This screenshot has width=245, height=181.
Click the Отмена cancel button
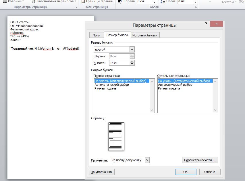[x=209, y=172]
